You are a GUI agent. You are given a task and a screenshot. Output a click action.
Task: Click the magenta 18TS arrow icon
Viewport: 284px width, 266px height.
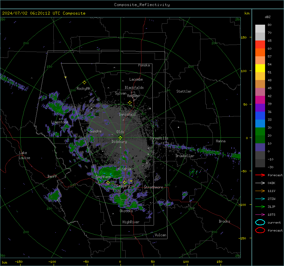260,215
